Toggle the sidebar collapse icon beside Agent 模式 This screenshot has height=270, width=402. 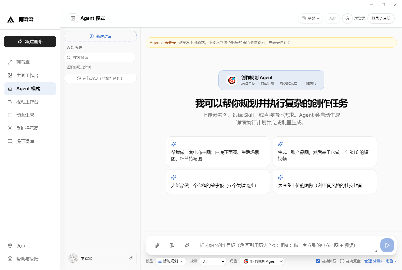[x=73, y=18]
